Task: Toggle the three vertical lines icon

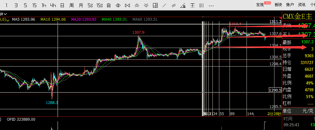Action: [202, 5]
